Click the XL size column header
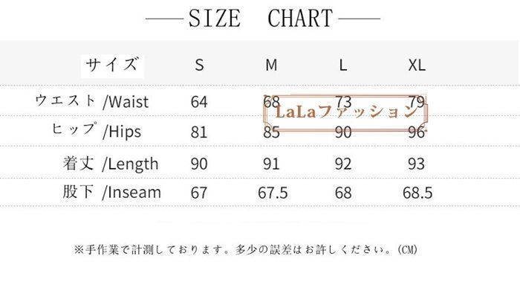The width and height of the screenshot is (520, 288). click(x=417, y=65)
